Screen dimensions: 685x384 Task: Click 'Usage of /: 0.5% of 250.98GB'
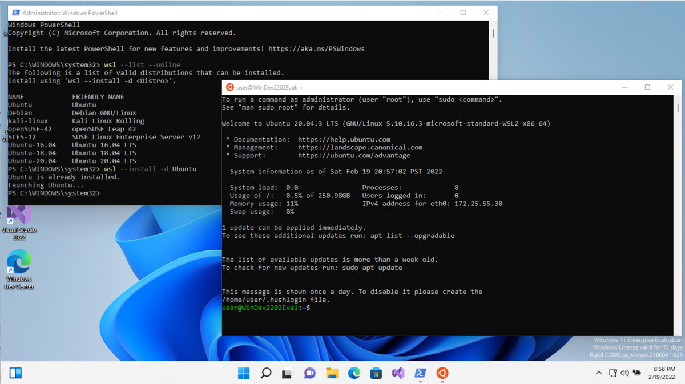pos(290,196)
